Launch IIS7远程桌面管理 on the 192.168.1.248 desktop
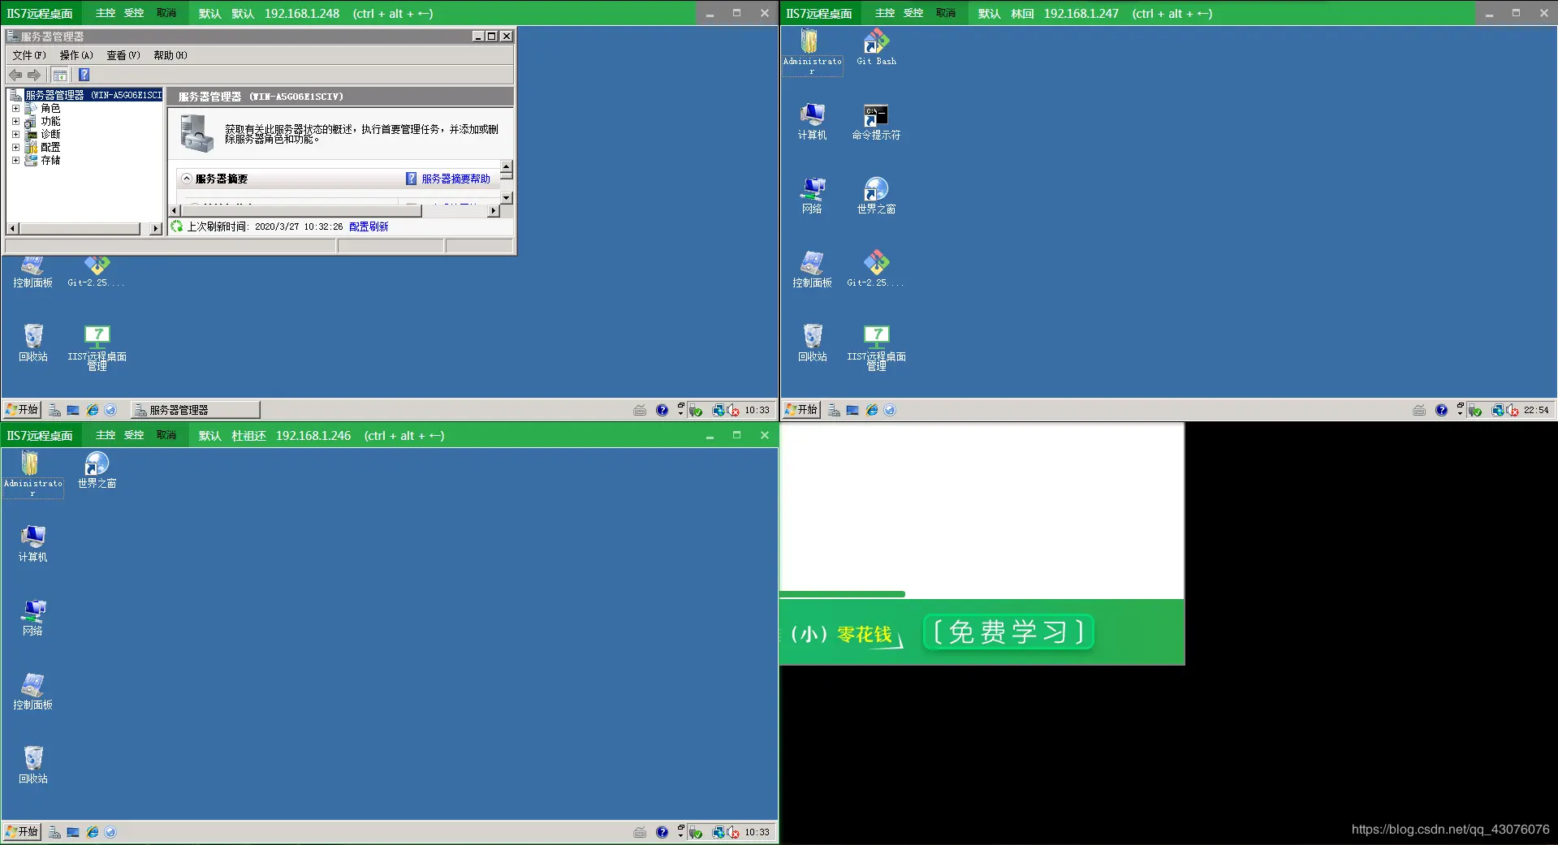Screen dimensions: 1558x845 click(x=97, y=347)
